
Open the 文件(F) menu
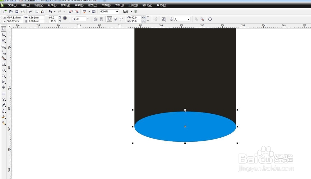coord(12,5)
